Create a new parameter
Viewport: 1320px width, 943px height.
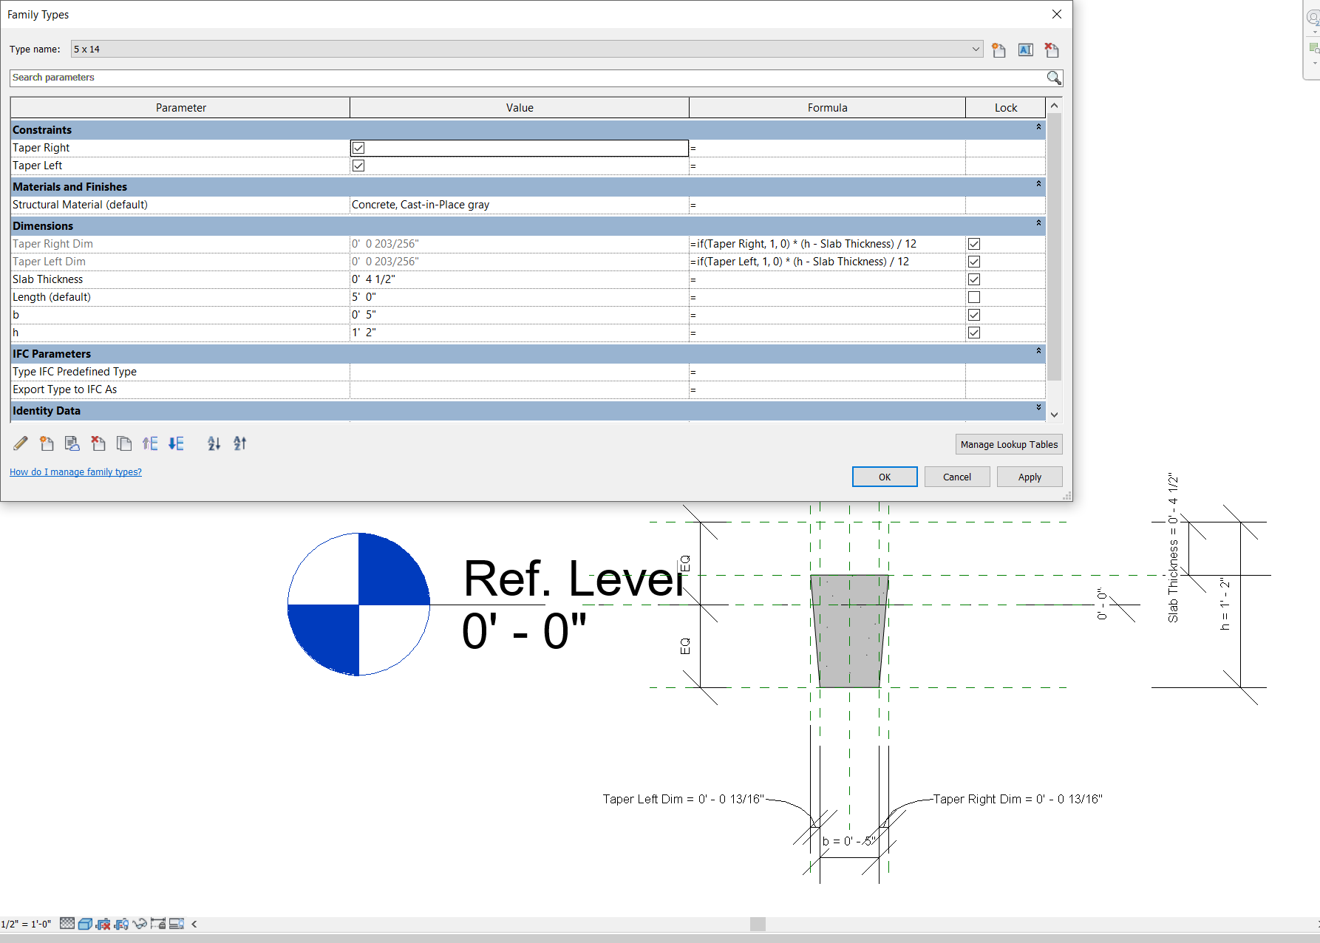coord(47,443)
